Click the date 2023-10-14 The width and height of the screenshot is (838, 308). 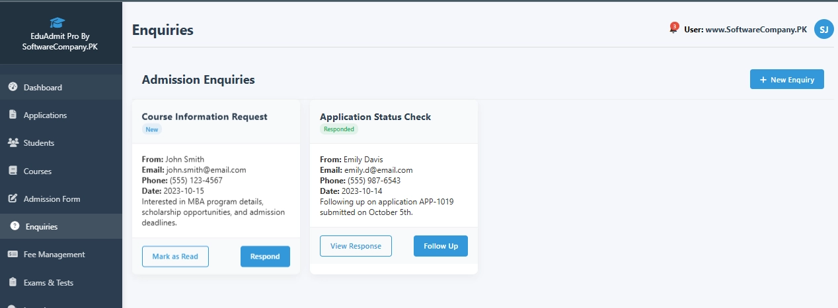point(363,191)
